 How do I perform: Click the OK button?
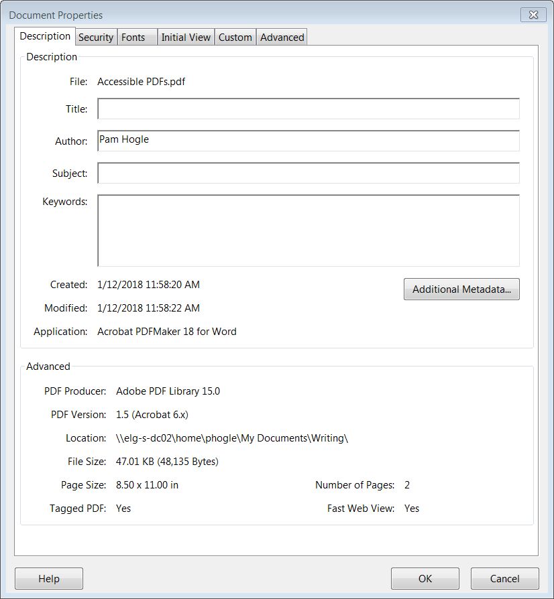tap(425, 578)
